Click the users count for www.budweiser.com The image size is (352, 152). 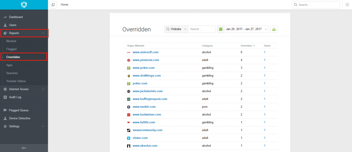pos(265,115)
